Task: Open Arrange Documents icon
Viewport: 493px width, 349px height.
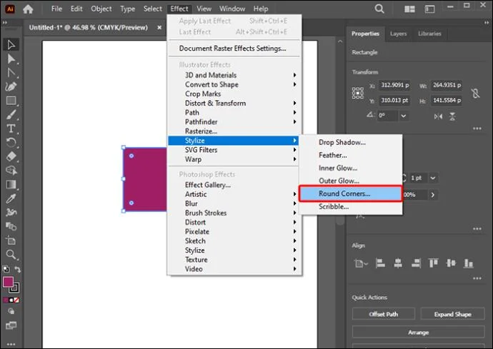Action: click(x=409, y=9)
